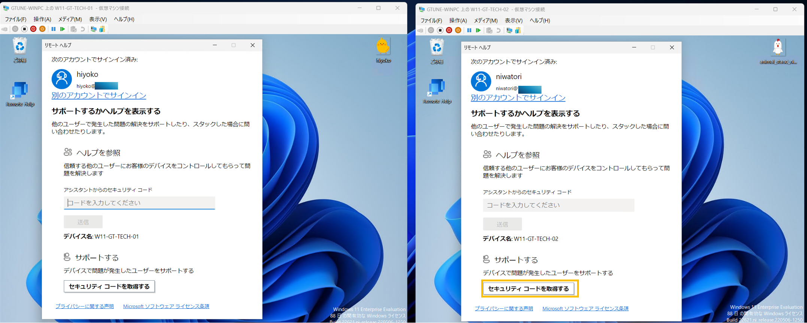807x323 pixels.
Task: Turn off TECH-02 VM with black stop icon
Action: (x=440, y=30)
